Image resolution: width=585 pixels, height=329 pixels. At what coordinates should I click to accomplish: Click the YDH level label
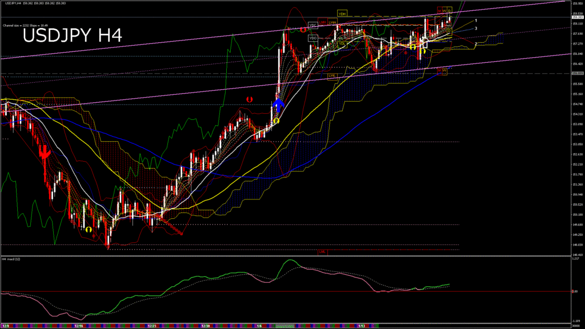(342, 13)
